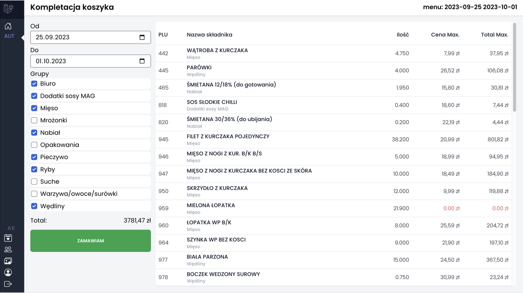Select the AUT sidebar menu item
Screen dimensions: 523x293
click(x=9, y=36)
